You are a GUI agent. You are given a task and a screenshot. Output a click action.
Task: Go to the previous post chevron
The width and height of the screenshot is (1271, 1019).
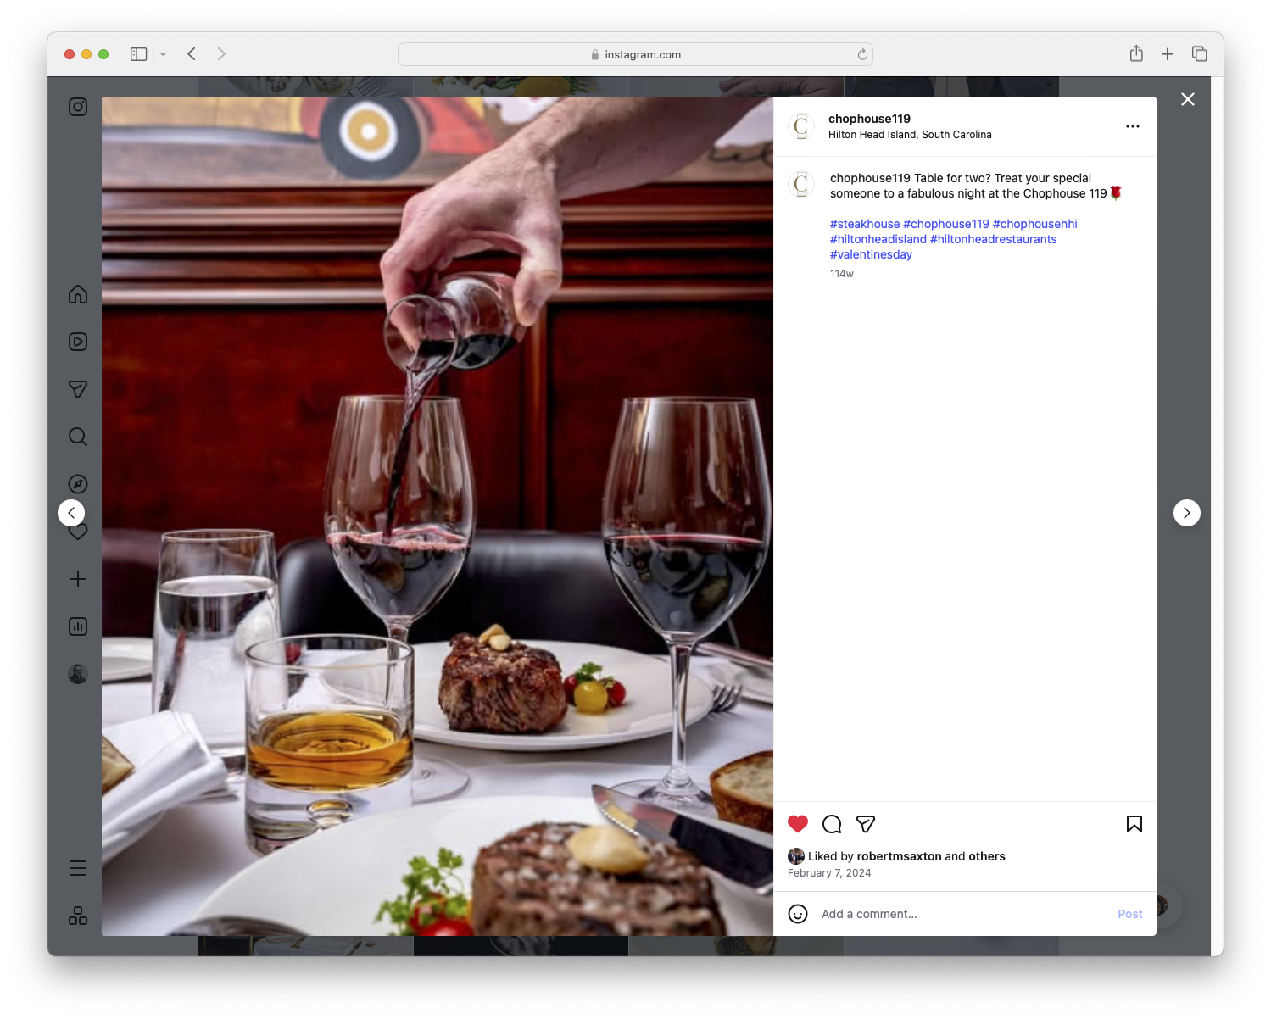(71, 513)
